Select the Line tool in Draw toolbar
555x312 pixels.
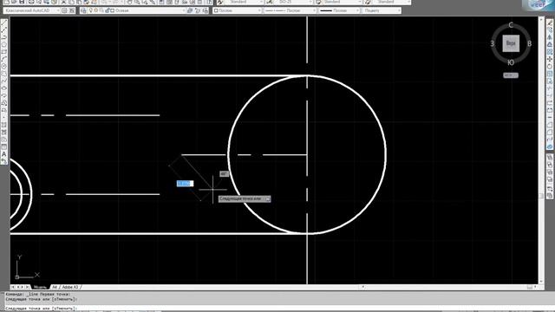point(3,23)
